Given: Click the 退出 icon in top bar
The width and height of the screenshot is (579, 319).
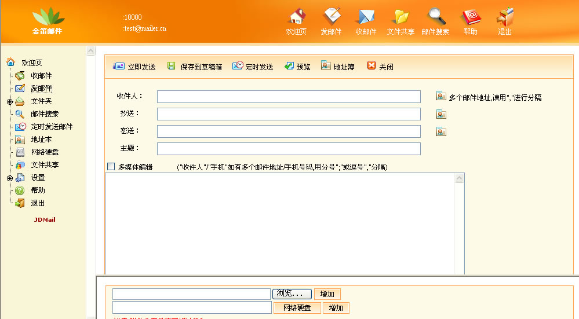Looking at the screenshot, I should coord(505,16).
